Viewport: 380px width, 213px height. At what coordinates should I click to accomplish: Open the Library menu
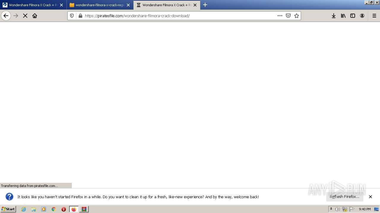pyautogui.click(x=343, y=16)
